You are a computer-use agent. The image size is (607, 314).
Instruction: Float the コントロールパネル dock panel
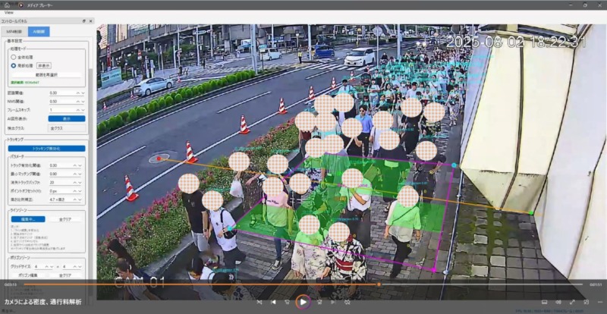[83, 21]
